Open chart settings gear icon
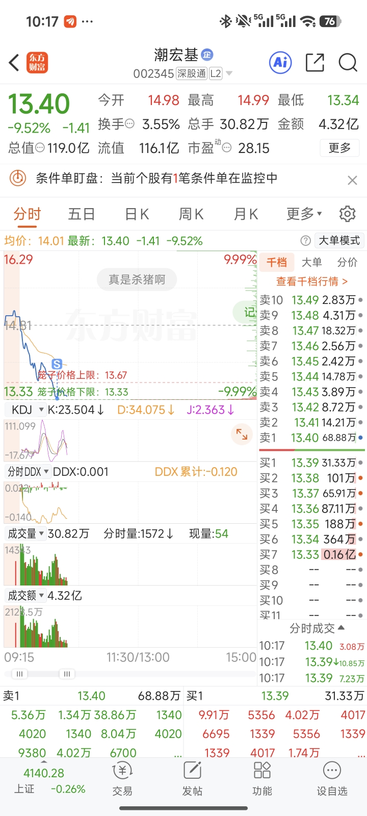Viewport: 367px width, 816px height. tap(347, 214)
